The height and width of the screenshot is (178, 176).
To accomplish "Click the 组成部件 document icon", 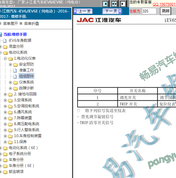I will click(15, 77).
